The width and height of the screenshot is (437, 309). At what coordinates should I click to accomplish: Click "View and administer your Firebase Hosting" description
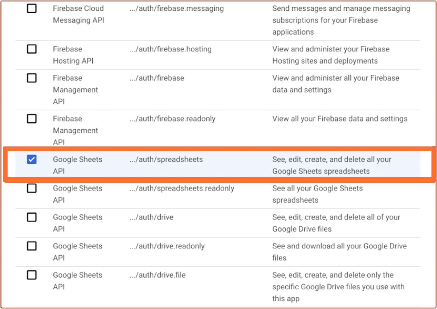[331, 55]
